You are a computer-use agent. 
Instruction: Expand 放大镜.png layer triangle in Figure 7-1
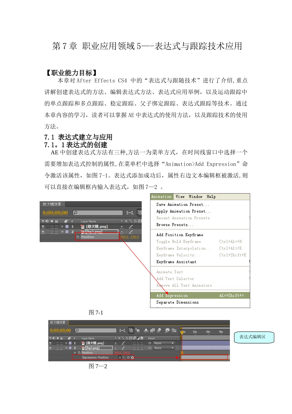[x=62, y=227]
